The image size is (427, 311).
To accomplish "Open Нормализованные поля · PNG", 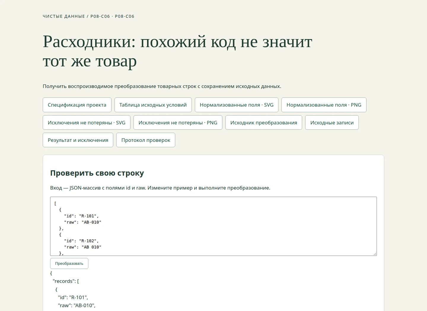I will click(x=324, y=105).
